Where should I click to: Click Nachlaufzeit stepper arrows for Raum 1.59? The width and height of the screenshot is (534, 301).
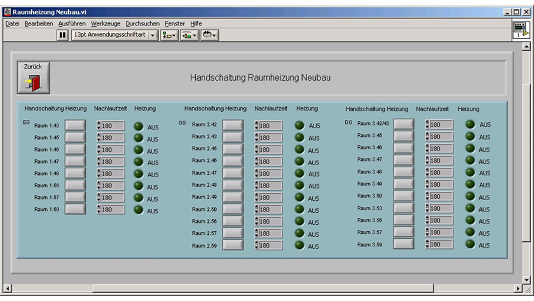(x=98, y=210)
